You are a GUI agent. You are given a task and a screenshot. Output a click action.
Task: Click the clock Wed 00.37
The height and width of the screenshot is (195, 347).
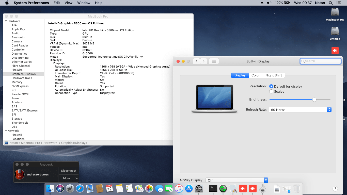303,3
